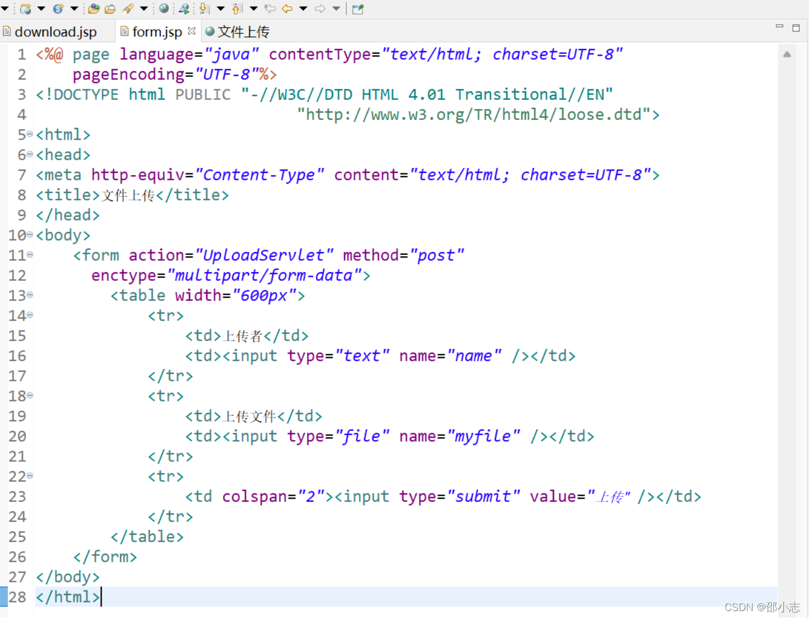Click the open type folder icon
809x618 pixels.
(x=94, y=9)
